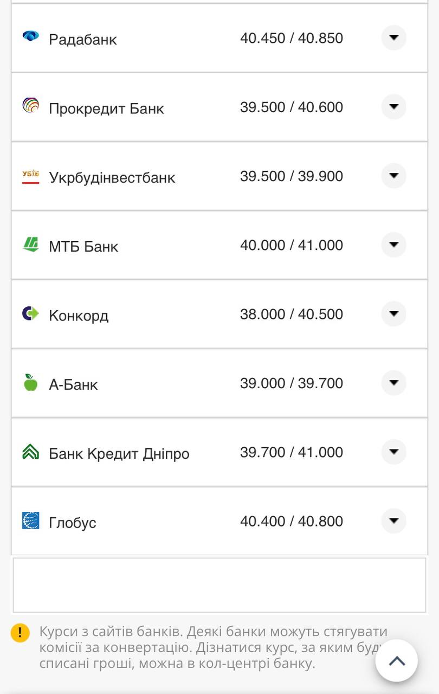Expand the Прокредит Банк row
Image resolution: width=439 pixels, height=694 pixels.
tap(393, 106)
